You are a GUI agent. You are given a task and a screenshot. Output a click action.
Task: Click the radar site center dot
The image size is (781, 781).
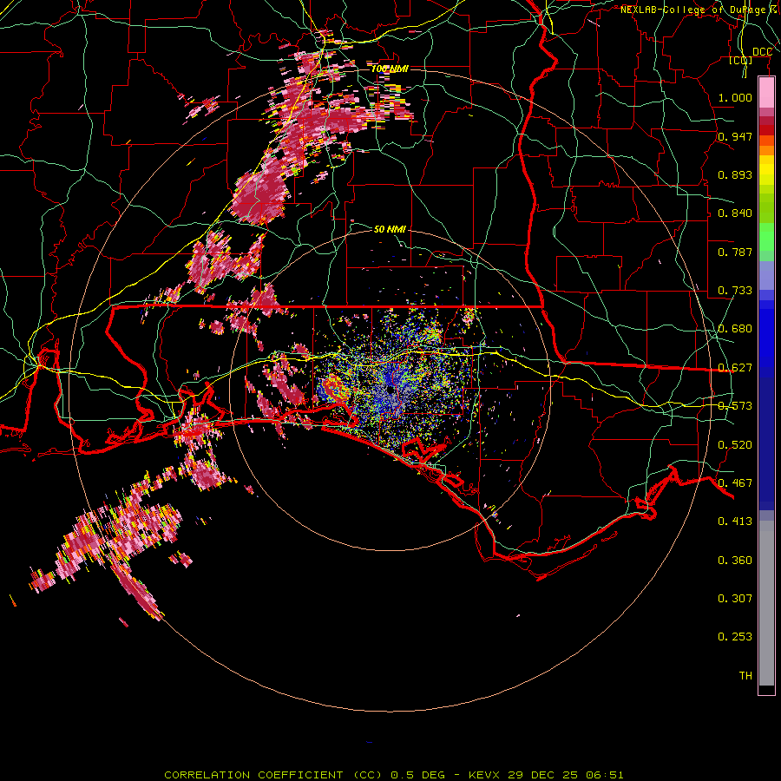[391, 390]
